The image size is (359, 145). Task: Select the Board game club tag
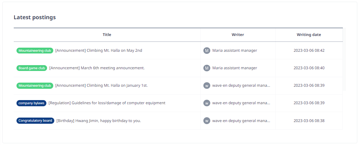pyautogui.click(x=32, y=68)
